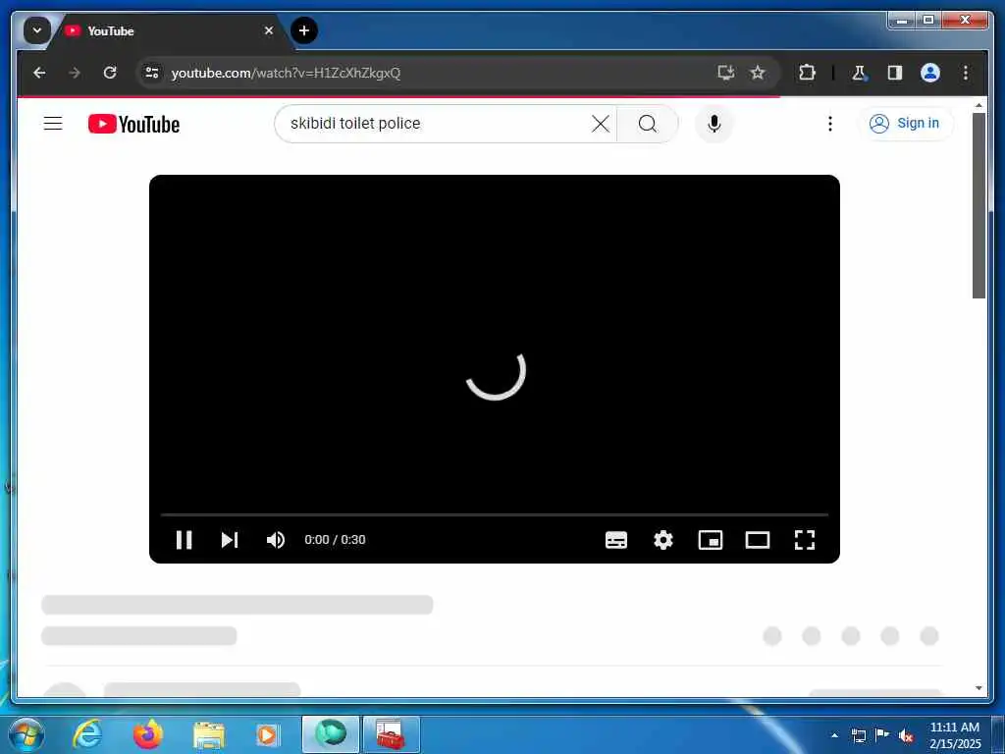Open the YouTube hamburger guide menu

(53, 123)
